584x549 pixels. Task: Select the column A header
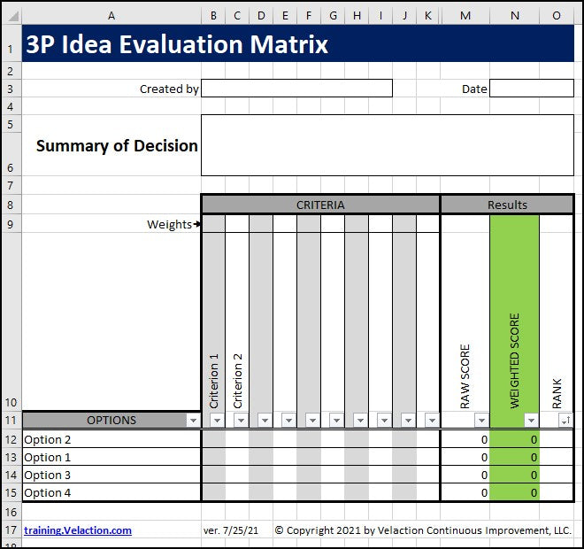pos(111,15)
